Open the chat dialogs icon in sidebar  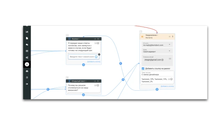click(27, 45)
